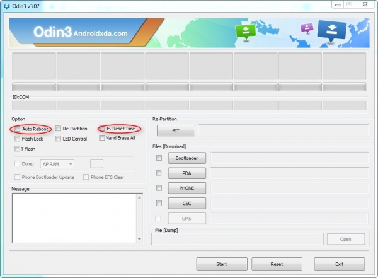Click inside the Message log box
The image size is (378, 278).
point(74,218)
